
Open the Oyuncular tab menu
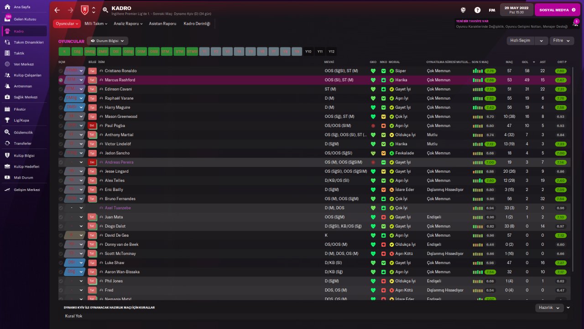click(67, 23)
